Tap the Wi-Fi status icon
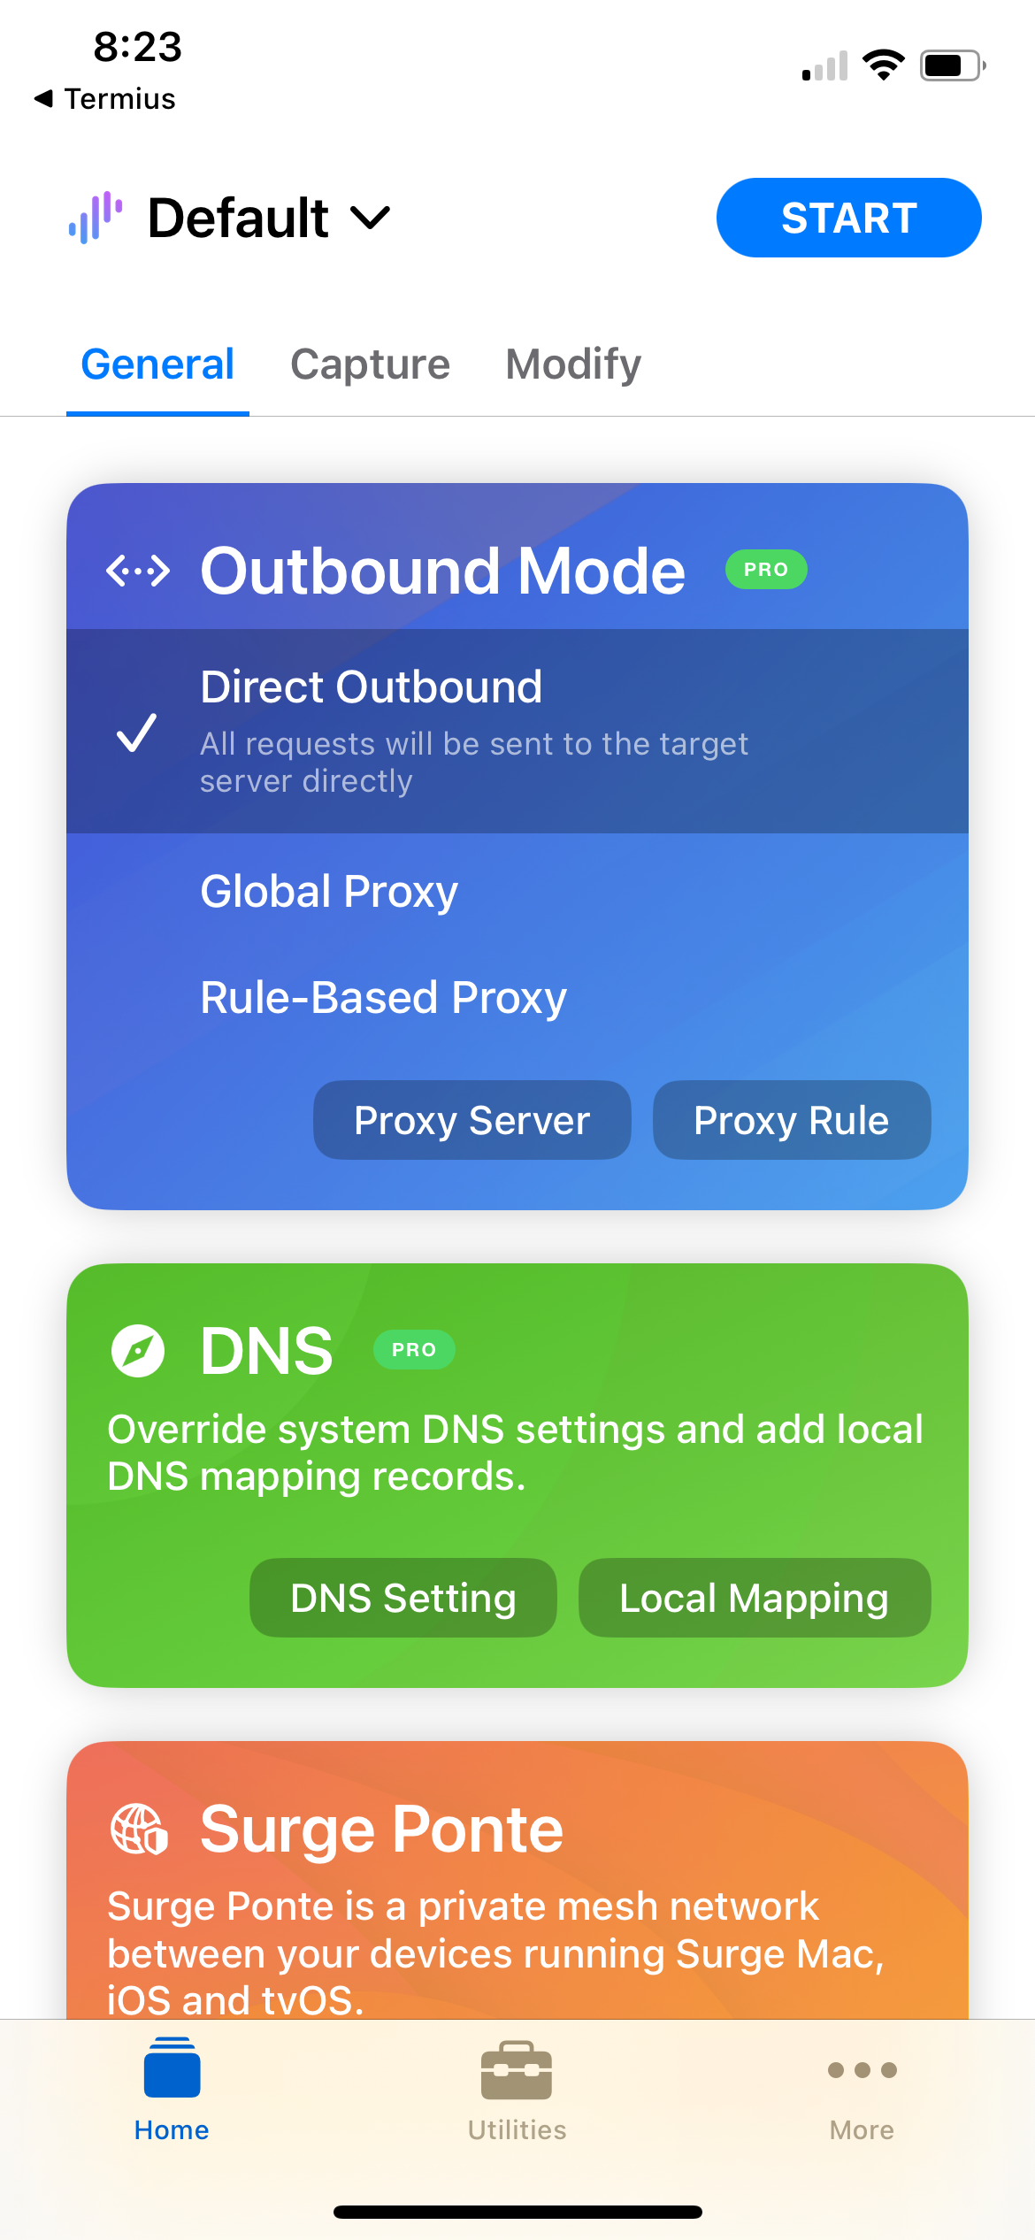1035x2240 pixels. point(884,65)
